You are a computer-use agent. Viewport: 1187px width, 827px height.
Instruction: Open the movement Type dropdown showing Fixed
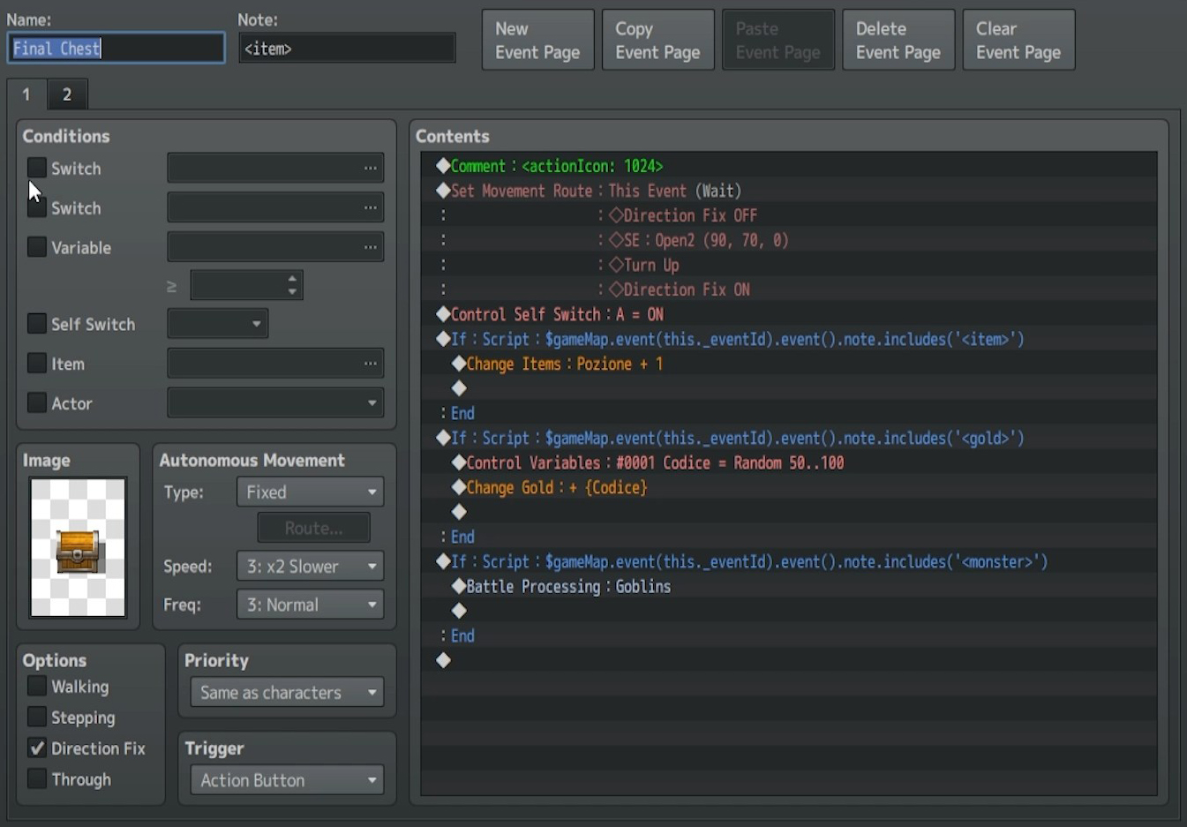click(x=310, y=492)
